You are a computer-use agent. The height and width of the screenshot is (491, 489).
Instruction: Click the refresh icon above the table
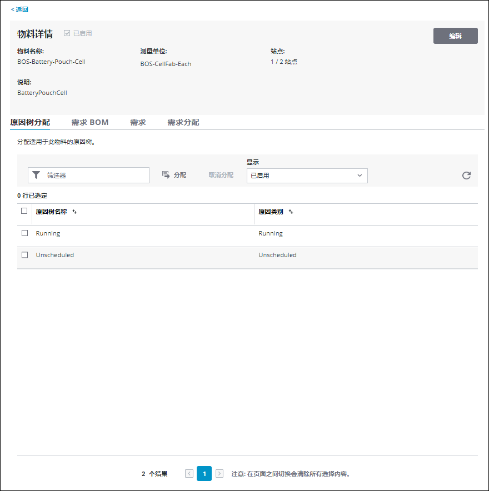tap(466, 176)
